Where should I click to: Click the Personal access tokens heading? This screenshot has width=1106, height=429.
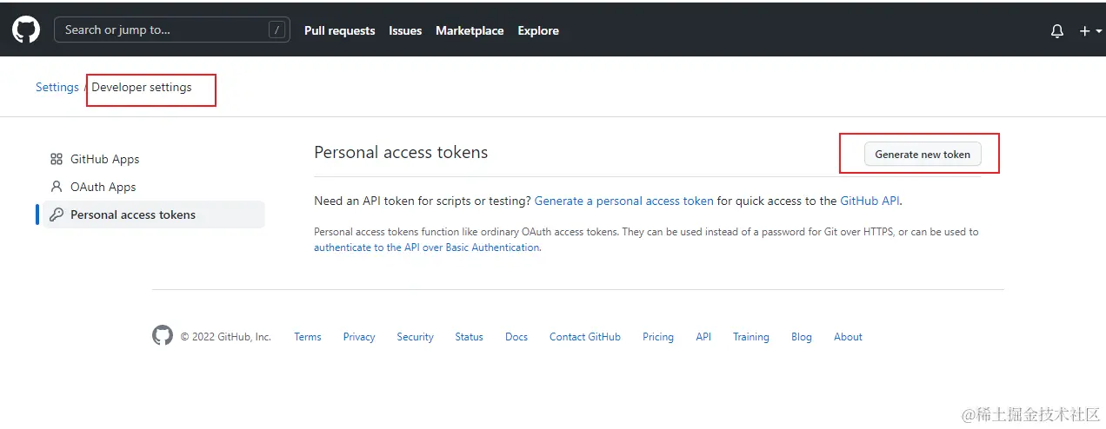(401, 152)
